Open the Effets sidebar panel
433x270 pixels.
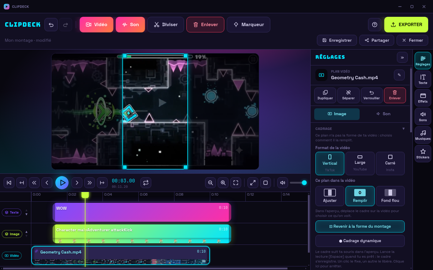pyautogui.click(x=423, y=98)
